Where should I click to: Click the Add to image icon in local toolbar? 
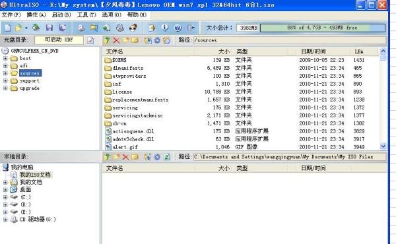148,157
